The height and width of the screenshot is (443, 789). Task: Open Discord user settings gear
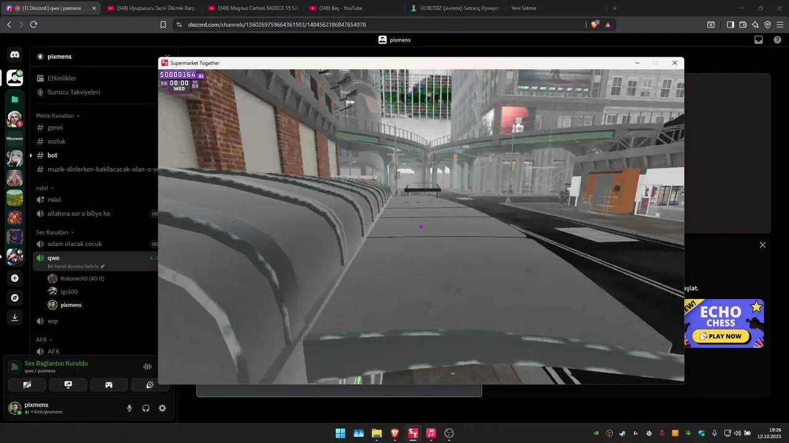(162, 408)
